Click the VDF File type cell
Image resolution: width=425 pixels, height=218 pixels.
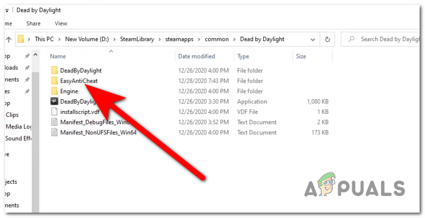[x=248, y=112]
